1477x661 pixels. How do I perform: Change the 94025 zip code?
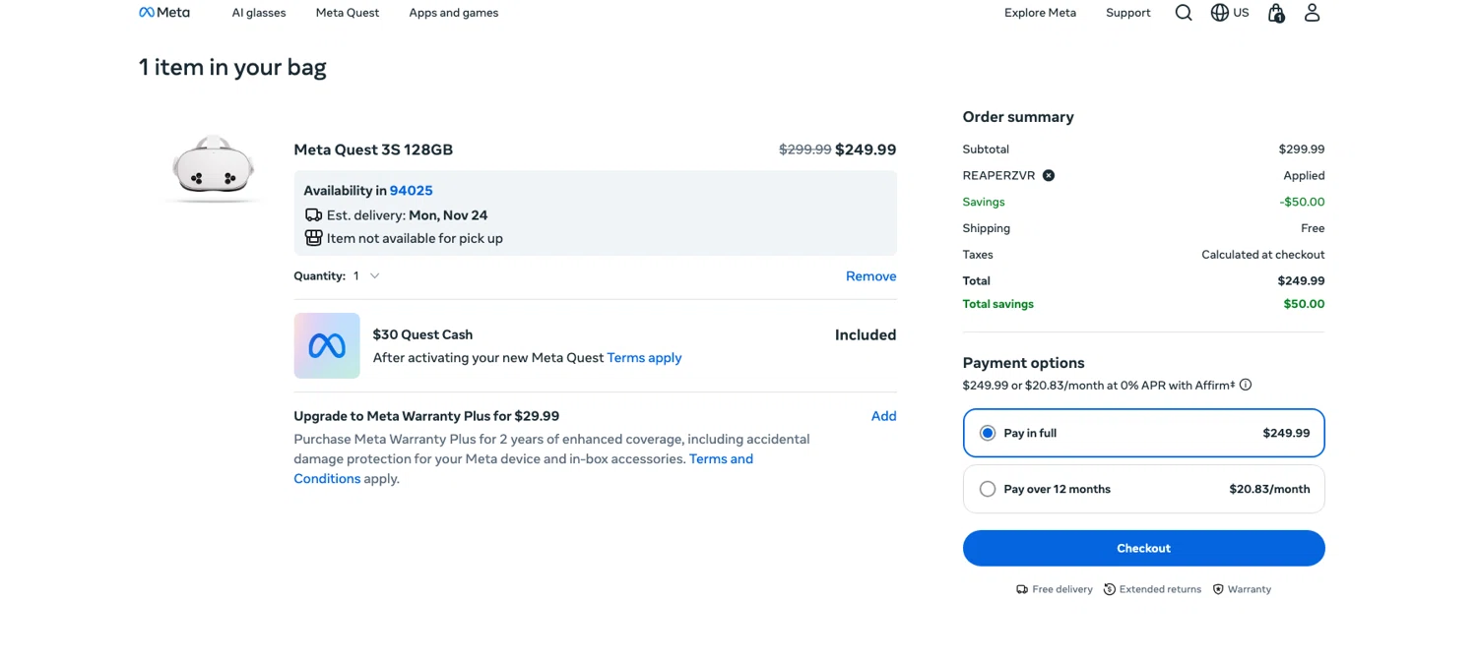[411, 191]
